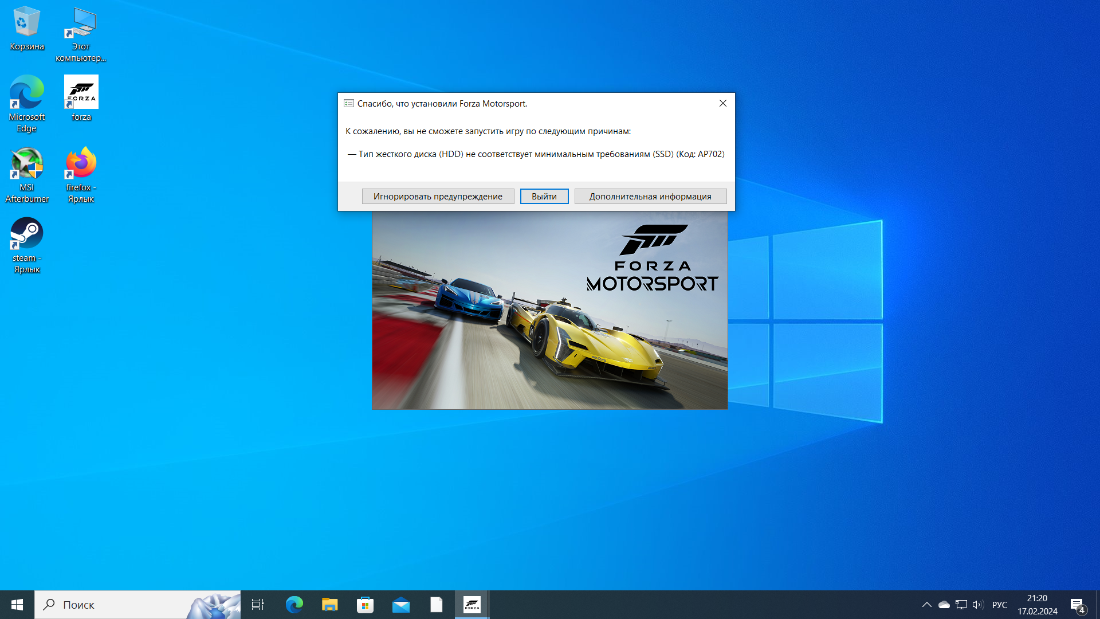This screenshot has height=619, width=1100.
Task: Select the MSI Afterburner desktop icon
Action: 26,164
